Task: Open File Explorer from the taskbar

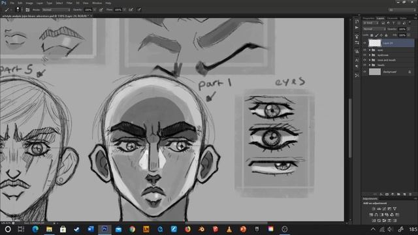Action: coord(49,229)
